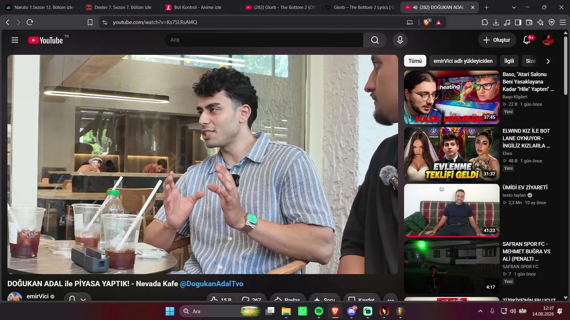
Task: Open YouTube notifications bell
Action: pos(527,40)
